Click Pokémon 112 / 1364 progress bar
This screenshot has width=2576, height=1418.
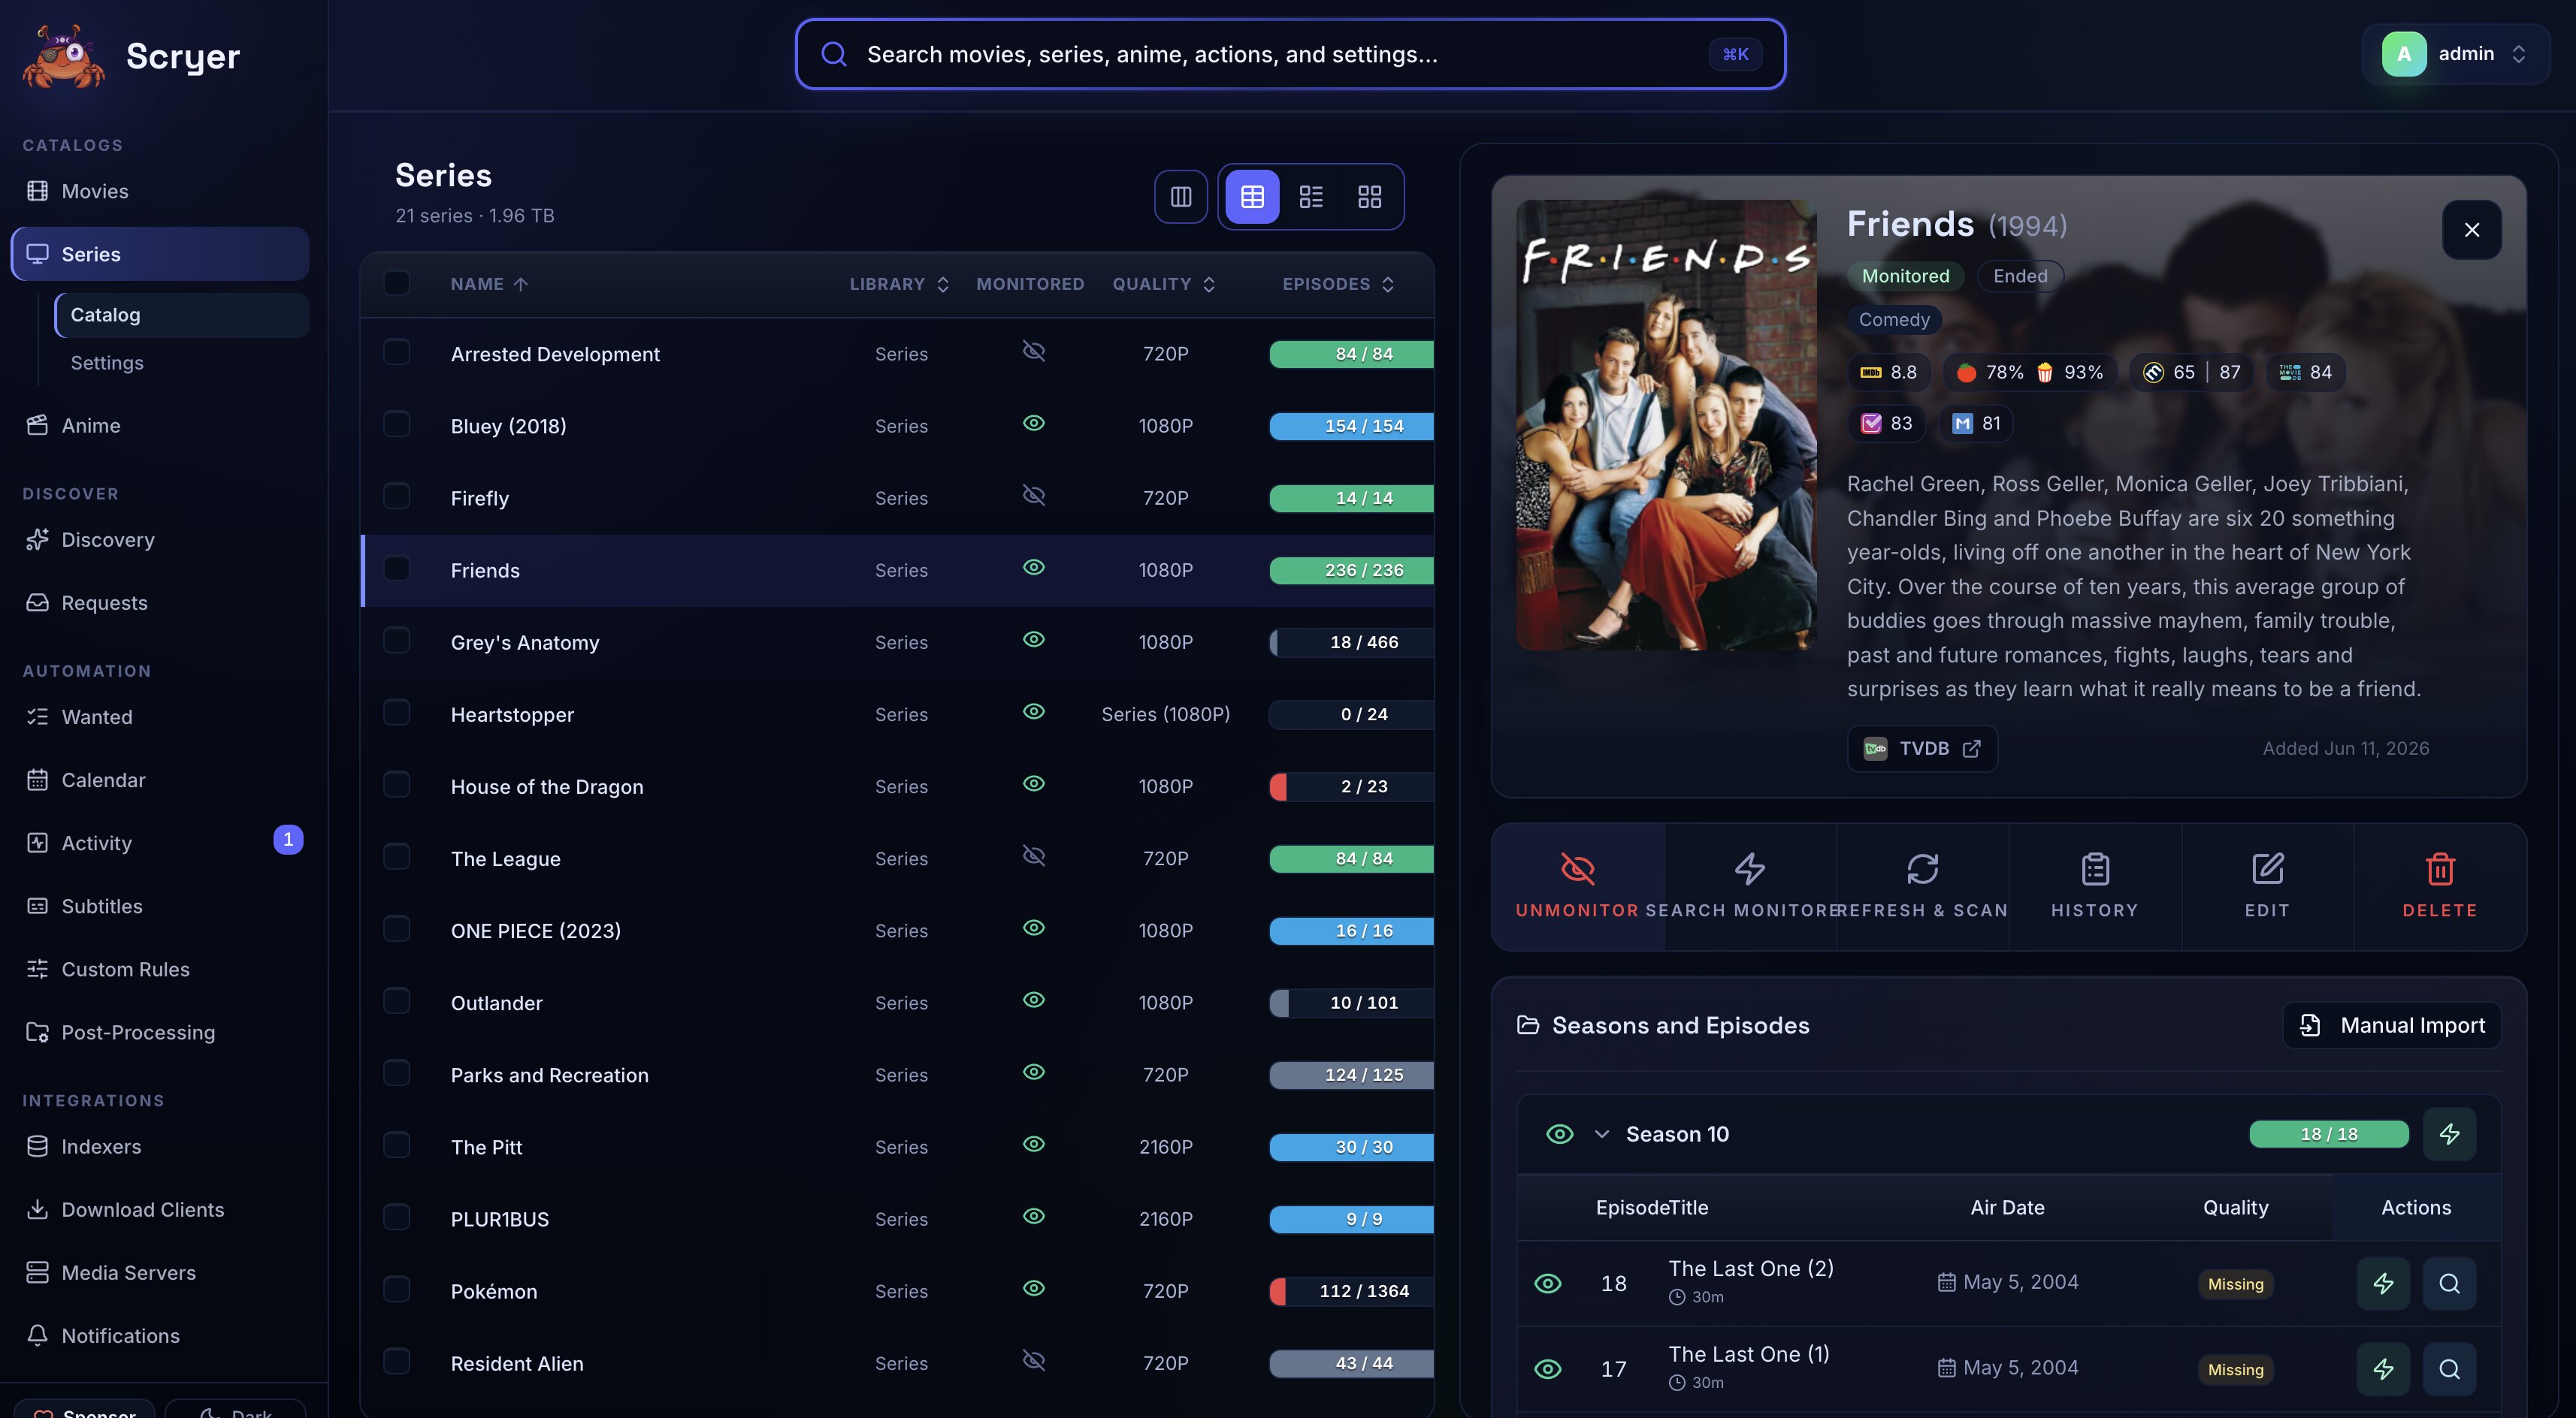[1351, 1291]
